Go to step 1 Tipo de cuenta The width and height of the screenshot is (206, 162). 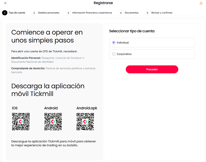14,13
